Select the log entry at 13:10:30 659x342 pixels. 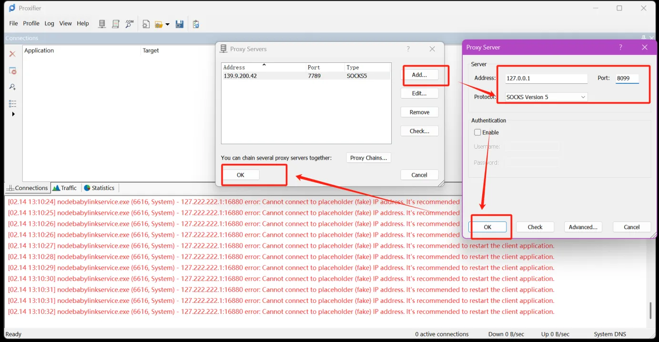pyautogui.click(x=281, y=279)
